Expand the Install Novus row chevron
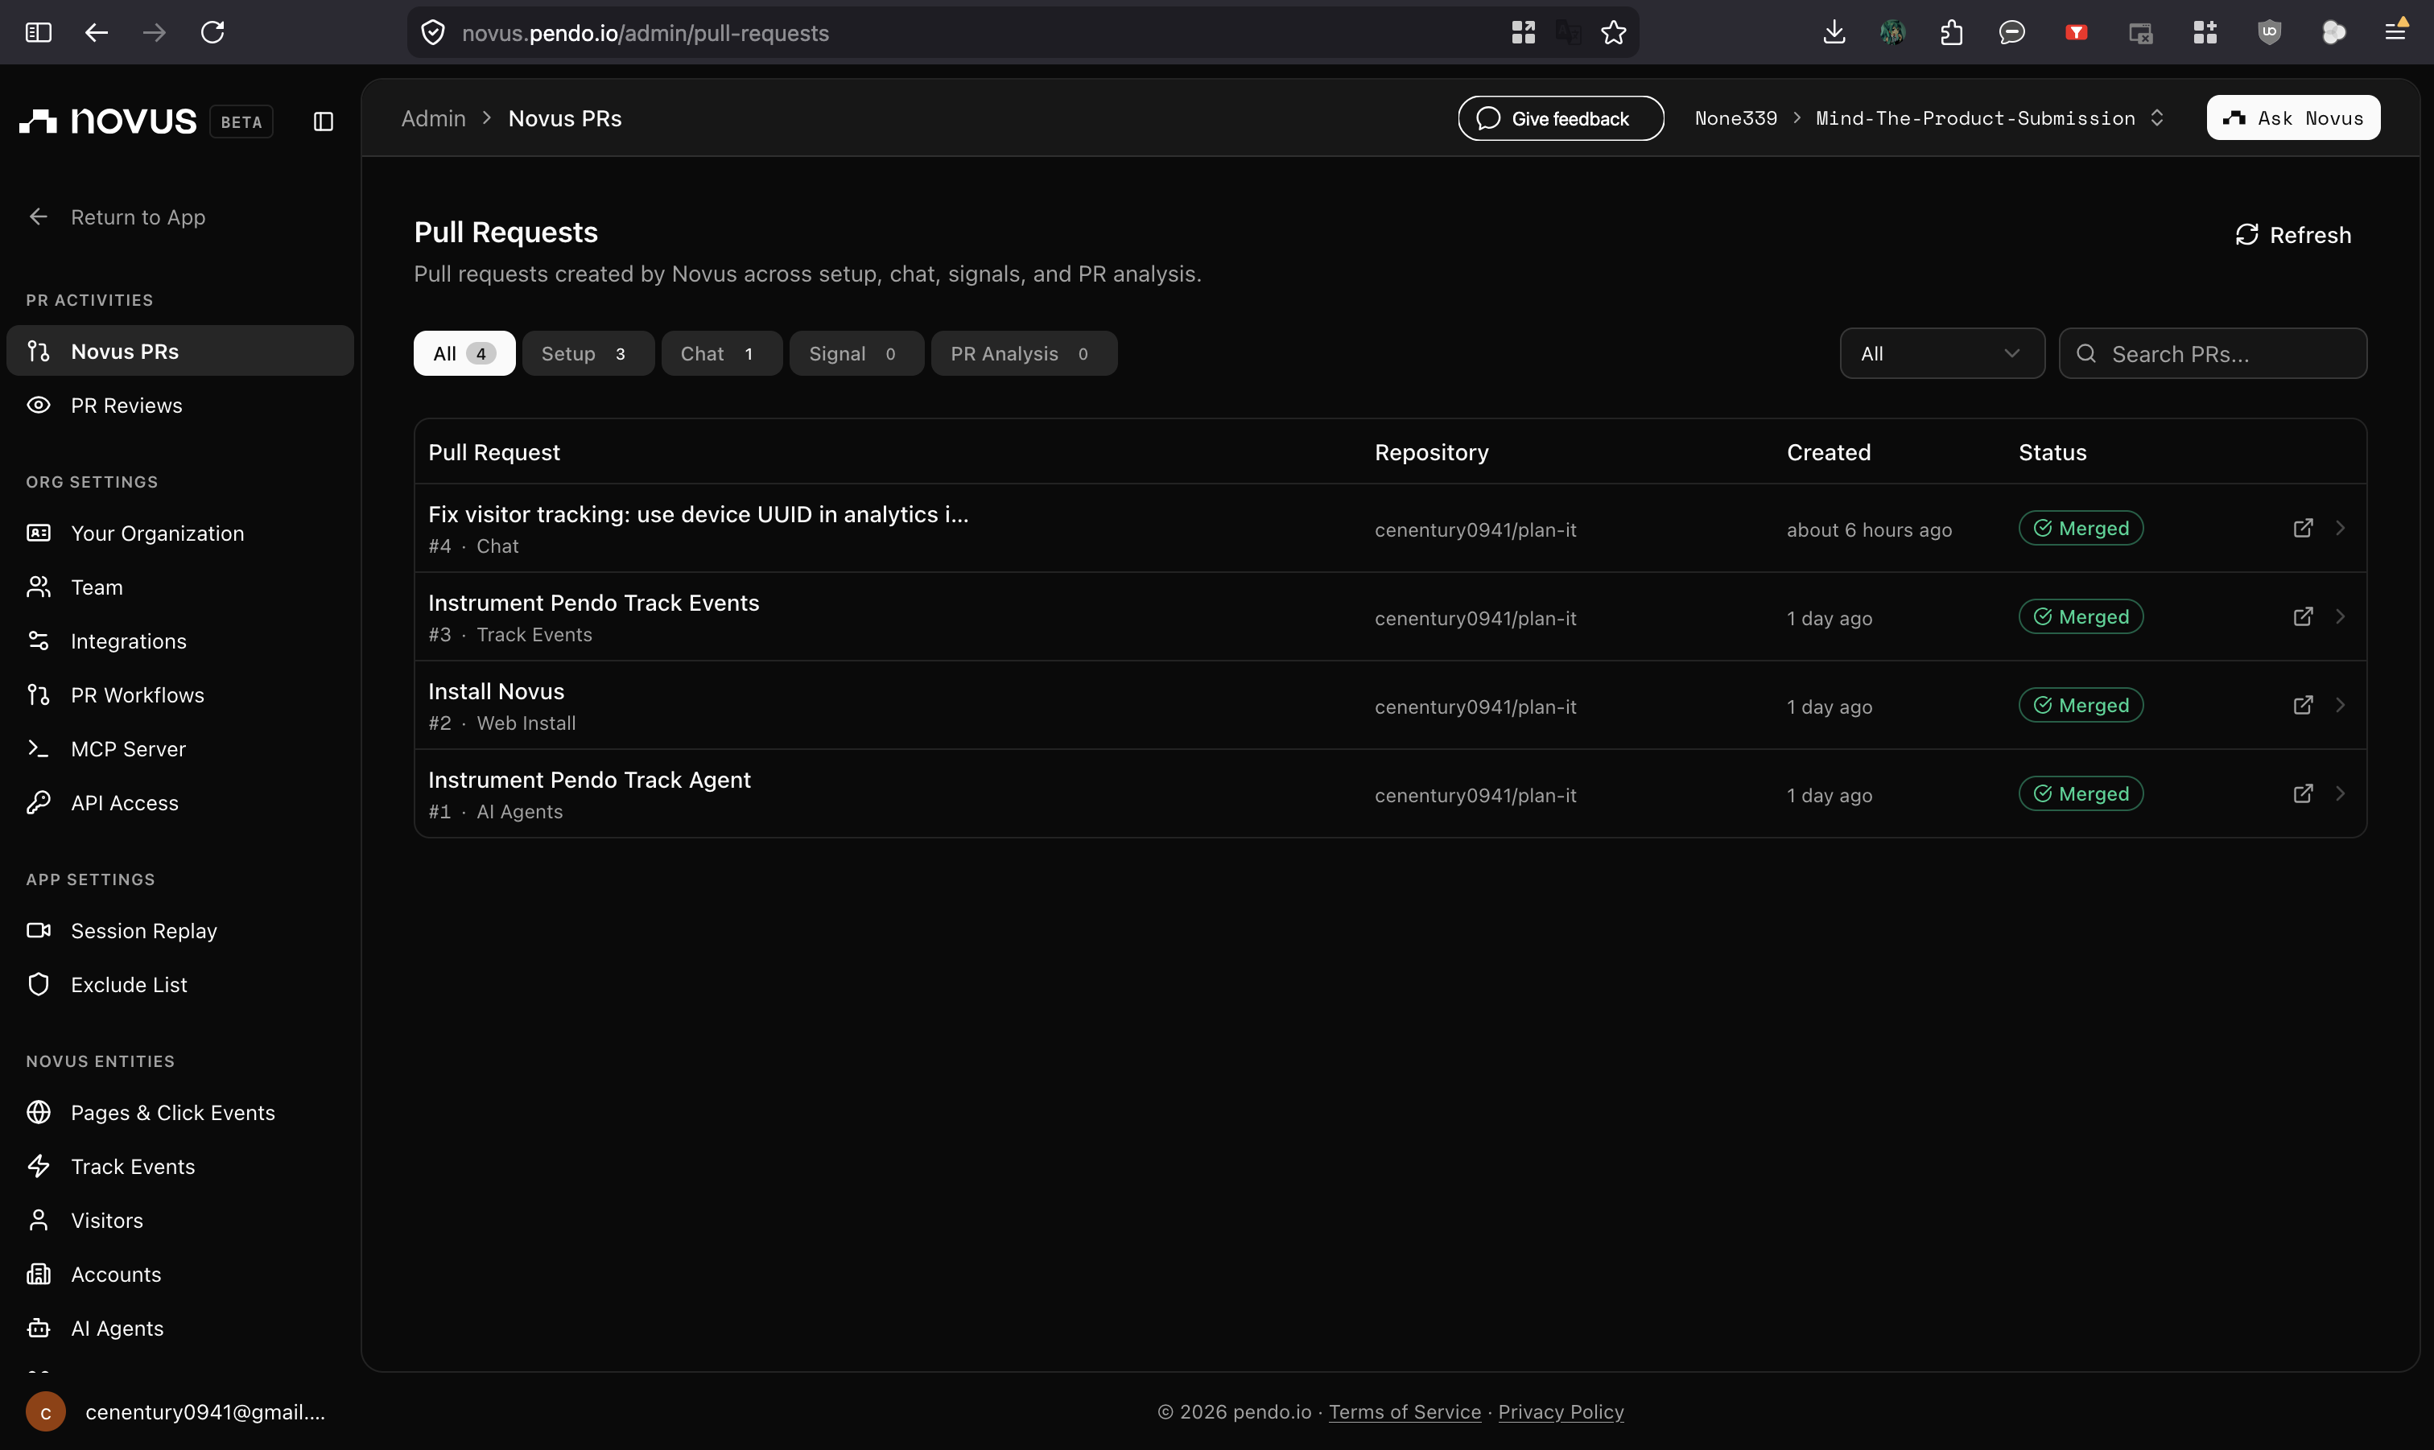Image resolution: width=2434 pixels, height=1450 pixels. [x=2340, y=706]
